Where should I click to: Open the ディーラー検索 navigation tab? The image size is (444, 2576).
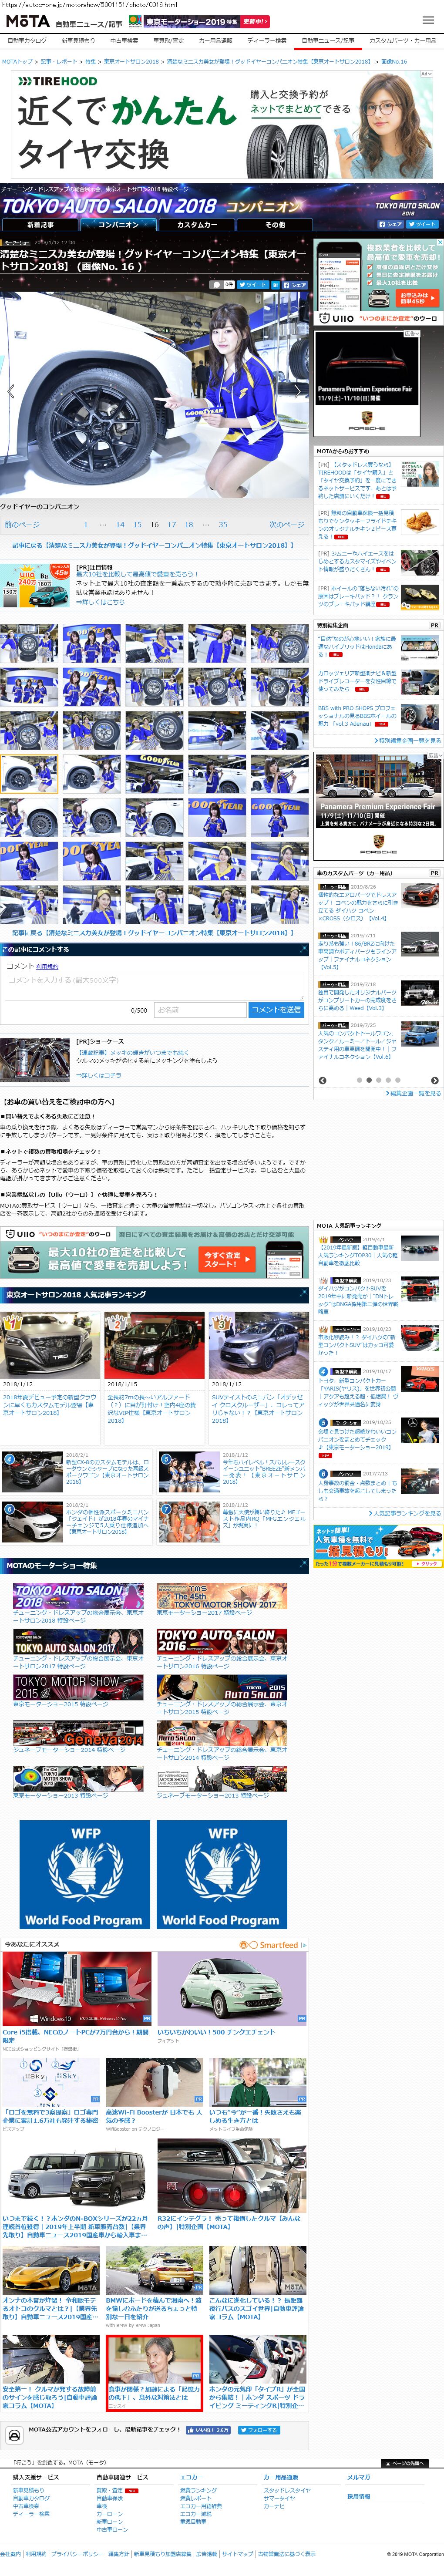[x=267, y=41]
